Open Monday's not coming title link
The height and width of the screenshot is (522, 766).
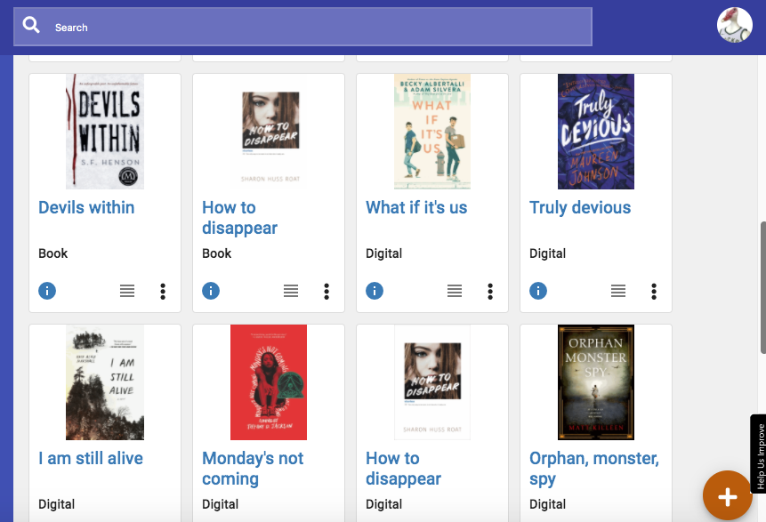(x=253, y=469)
